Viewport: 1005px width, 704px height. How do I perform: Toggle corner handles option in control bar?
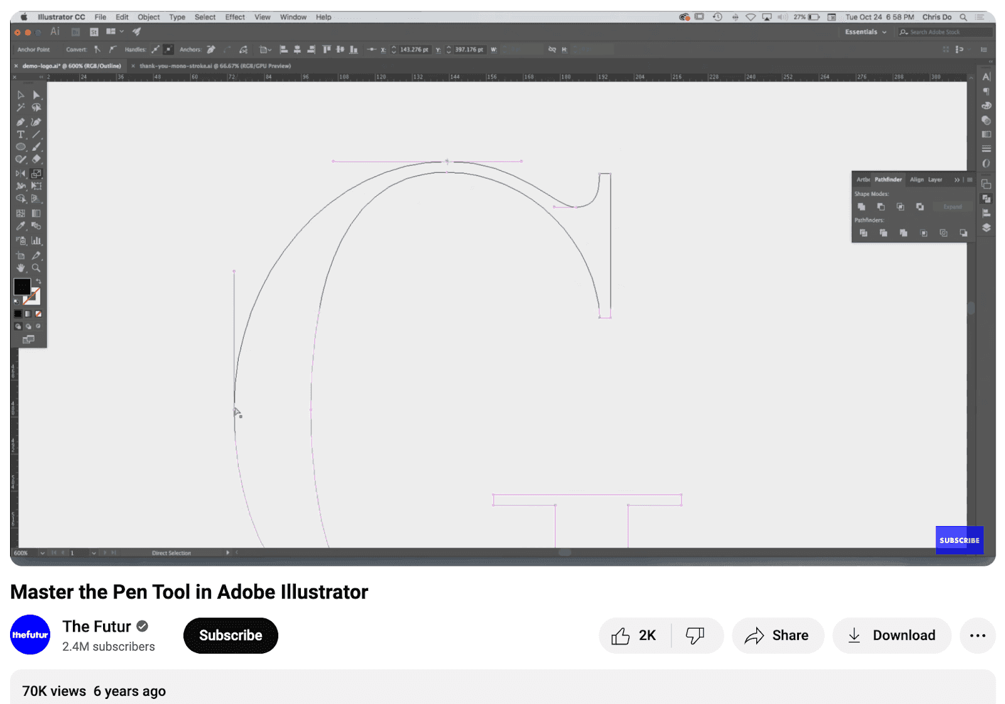[x=168, y=49]
